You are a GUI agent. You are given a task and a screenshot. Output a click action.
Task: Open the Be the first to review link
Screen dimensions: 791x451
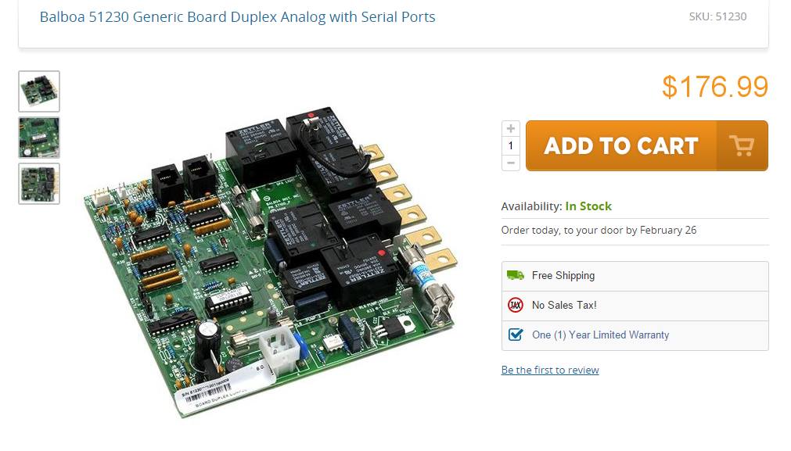pos(550,370)
